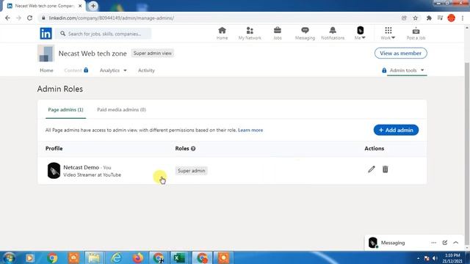Click the Chrome profile avatar

pos(451,18)
